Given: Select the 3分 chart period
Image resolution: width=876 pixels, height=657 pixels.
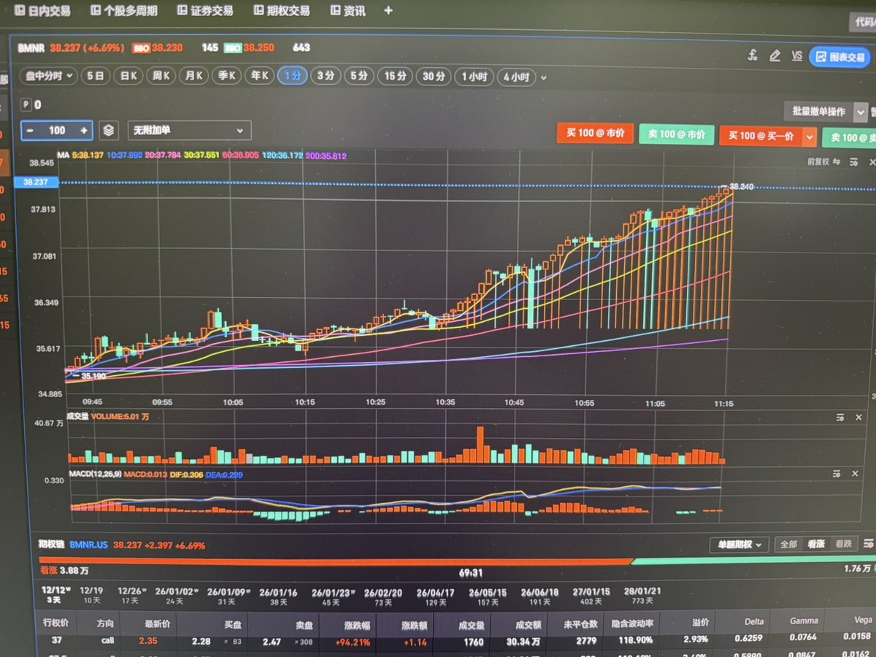Looking at the screenshot, I should (326, 76).
